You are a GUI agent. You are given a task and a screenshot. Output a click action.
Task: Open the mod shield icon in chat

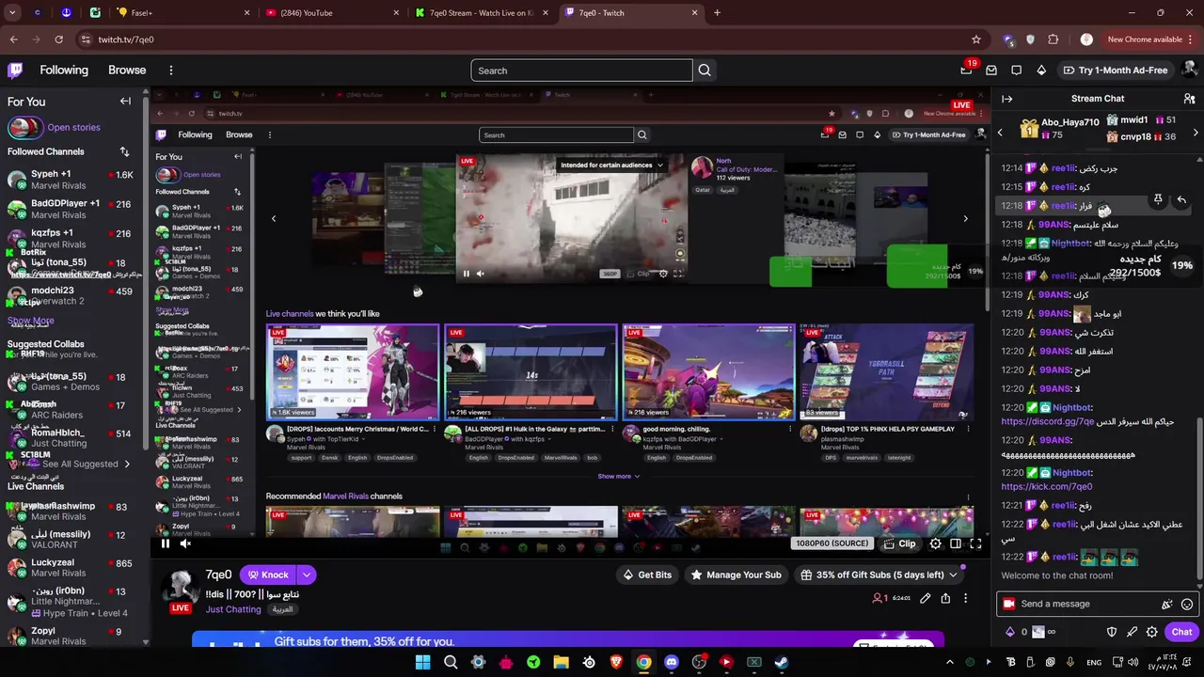1112,632
